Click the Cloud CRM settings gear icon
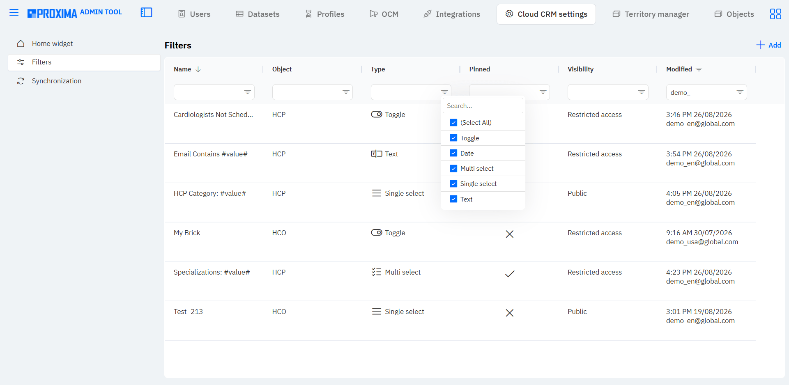Viewport: 789px width, 385px height. [509, 14]
